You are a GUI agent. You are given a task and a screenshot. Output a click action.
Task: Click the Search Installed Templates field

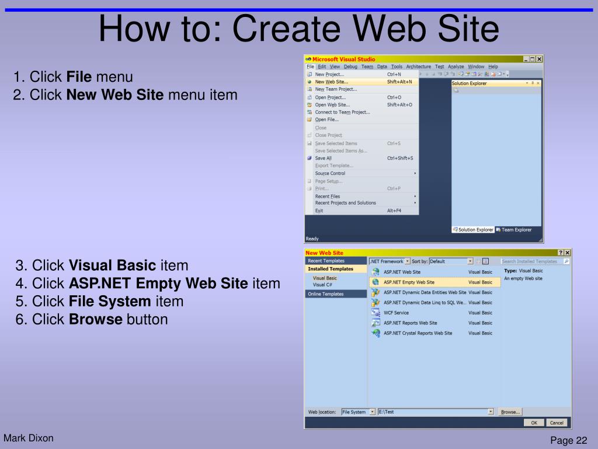click(532, 261)
